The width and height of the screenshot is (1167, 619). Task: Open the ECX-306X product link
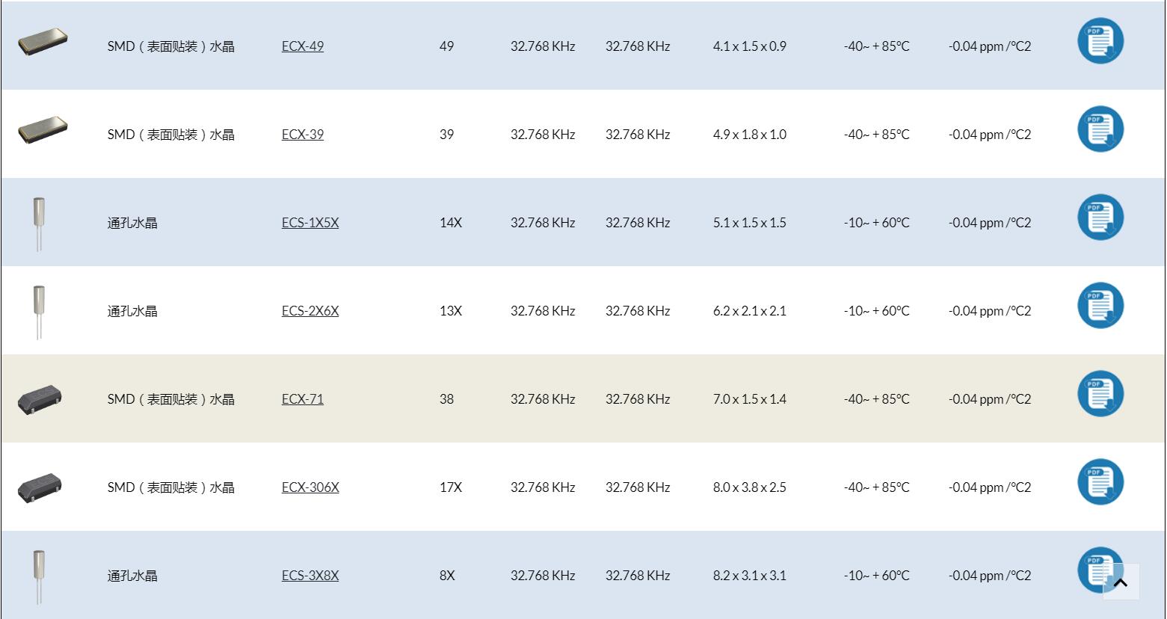tap(310, 487)
